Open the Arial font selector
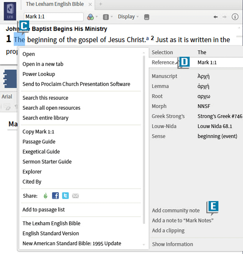This screenshot has width=243, height=254. (7, 97)
